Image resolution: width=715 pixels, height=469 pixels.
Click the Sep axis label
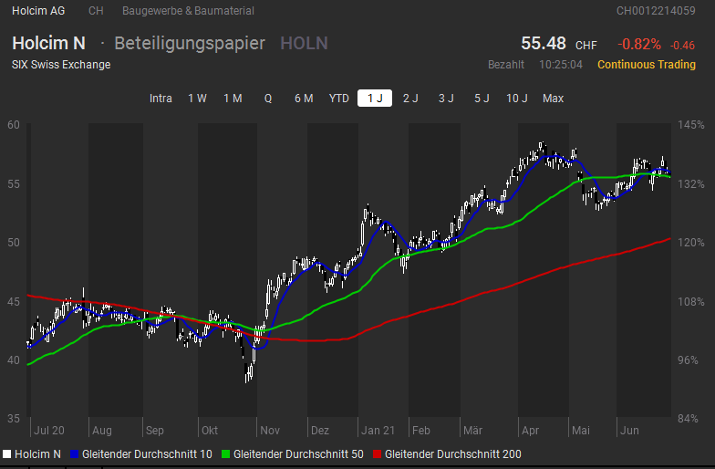click(155, 431)
